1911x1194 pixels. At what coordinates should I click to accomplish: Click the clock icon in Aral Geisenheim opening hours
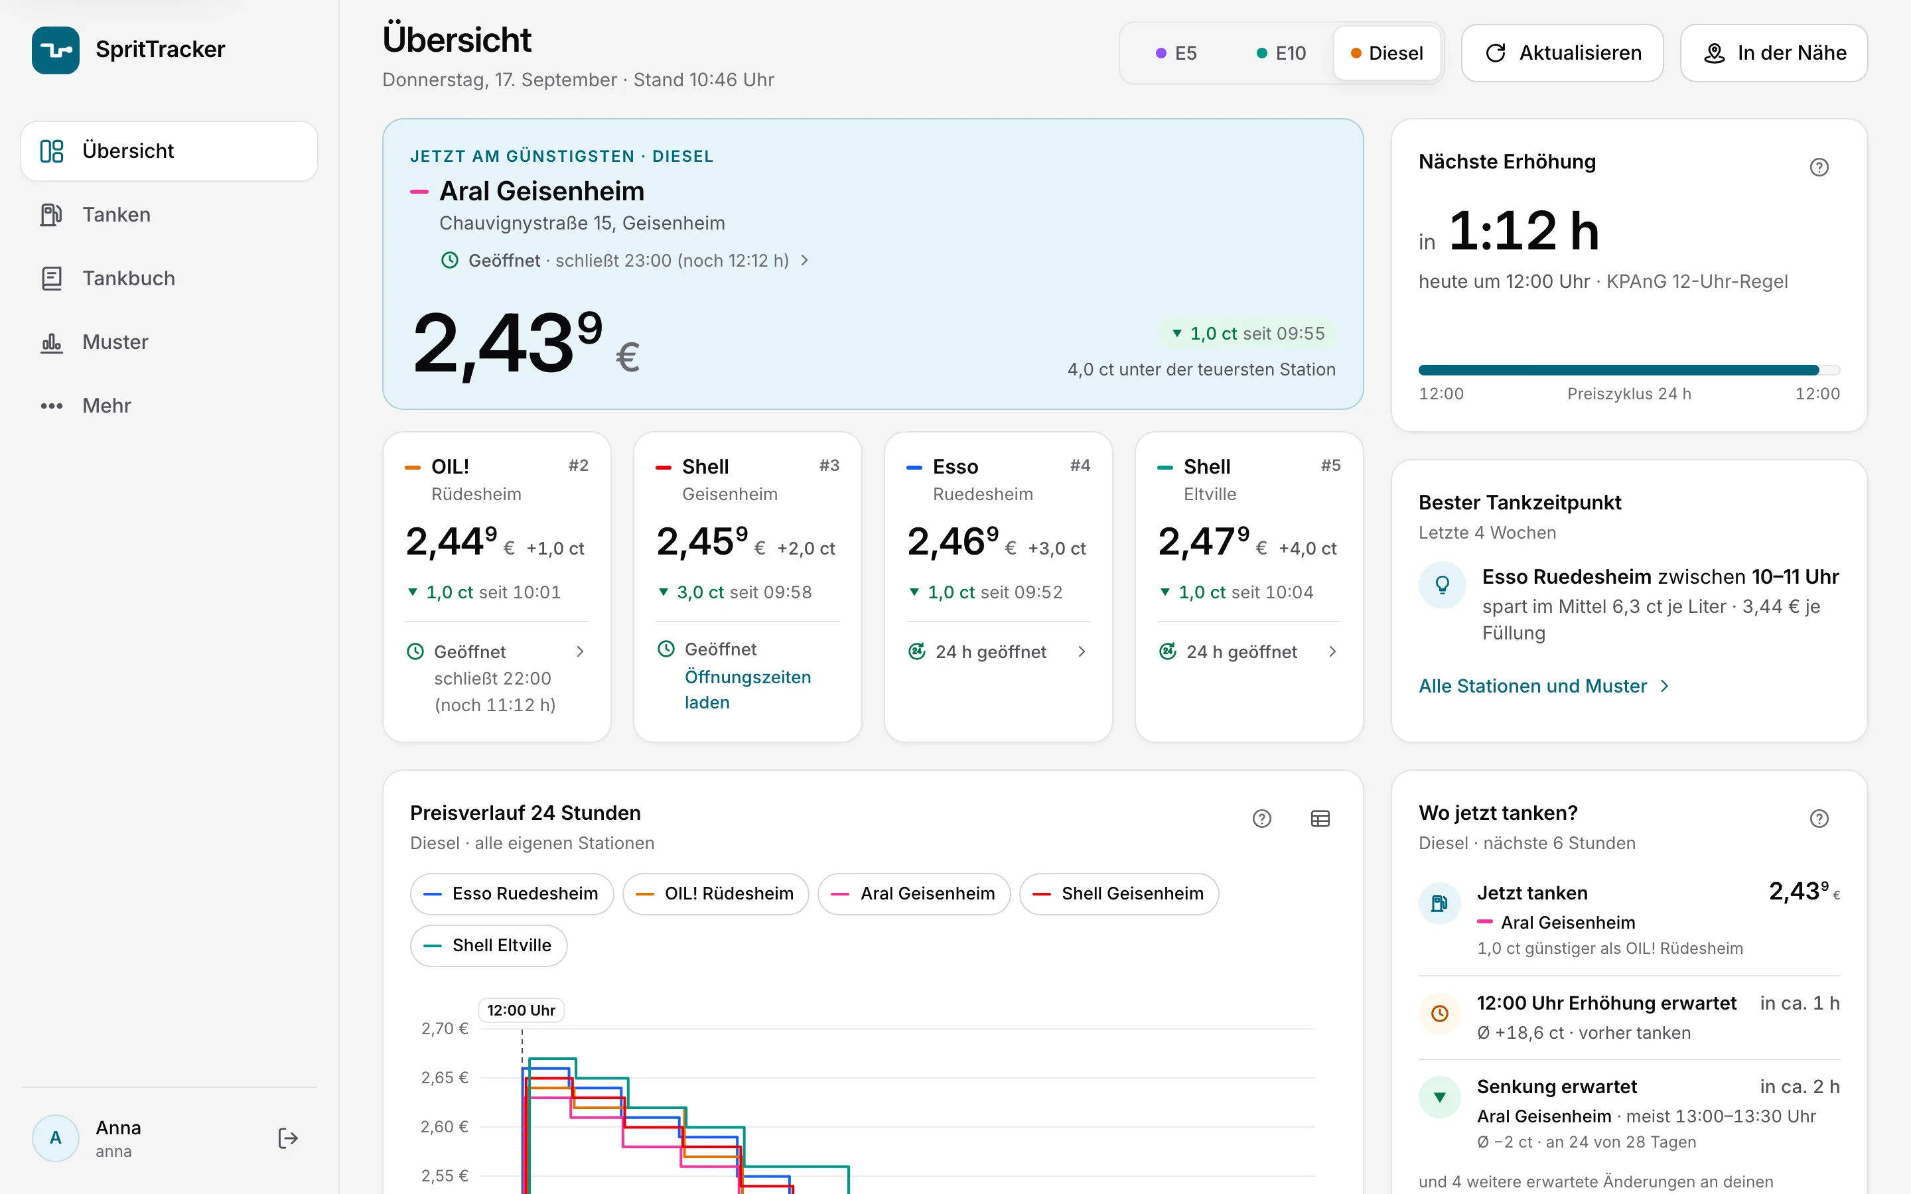pyautogui.click(x=449, y=261)
